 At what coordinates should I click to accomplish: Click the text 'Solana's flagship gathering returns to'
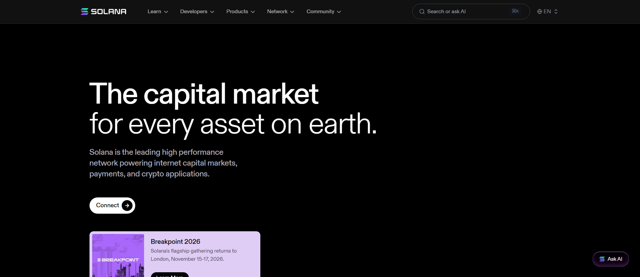(x=194, y=251)
